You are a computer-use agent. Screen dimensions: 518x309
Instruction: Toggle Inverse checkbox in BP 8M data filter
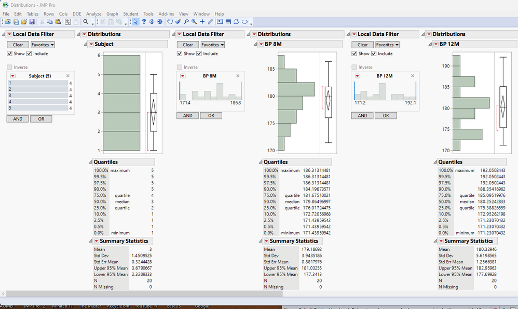click(x=180, y=67)
